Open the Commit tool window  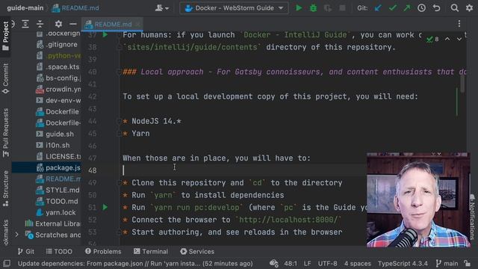[x=6, y=78]
